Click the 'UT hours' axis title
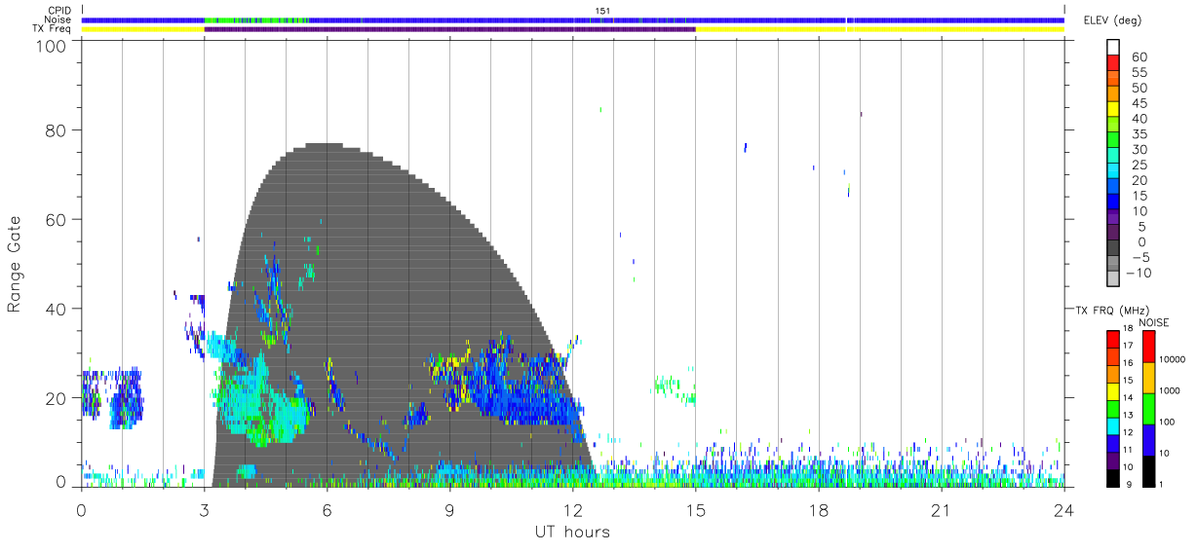 tap(572, 533)
